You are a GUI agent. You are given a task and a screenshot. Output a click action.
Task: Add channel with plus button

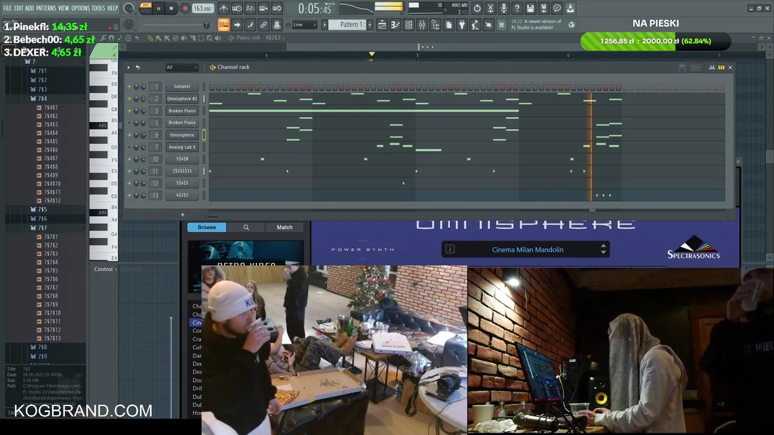point(183,214)
